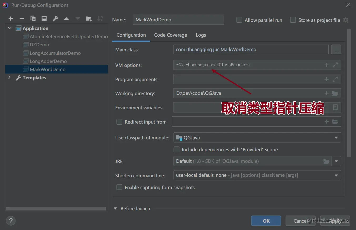
Task: Sort configurations alphabetically
Action: 100,18
